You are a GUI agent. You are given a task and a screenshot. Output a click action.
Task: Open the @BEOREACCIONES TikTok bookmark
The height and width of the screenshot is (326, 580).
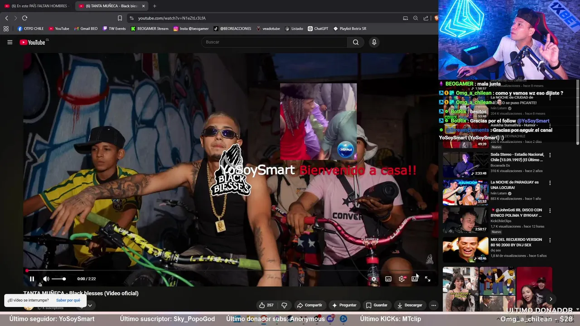tap(232, 29)
